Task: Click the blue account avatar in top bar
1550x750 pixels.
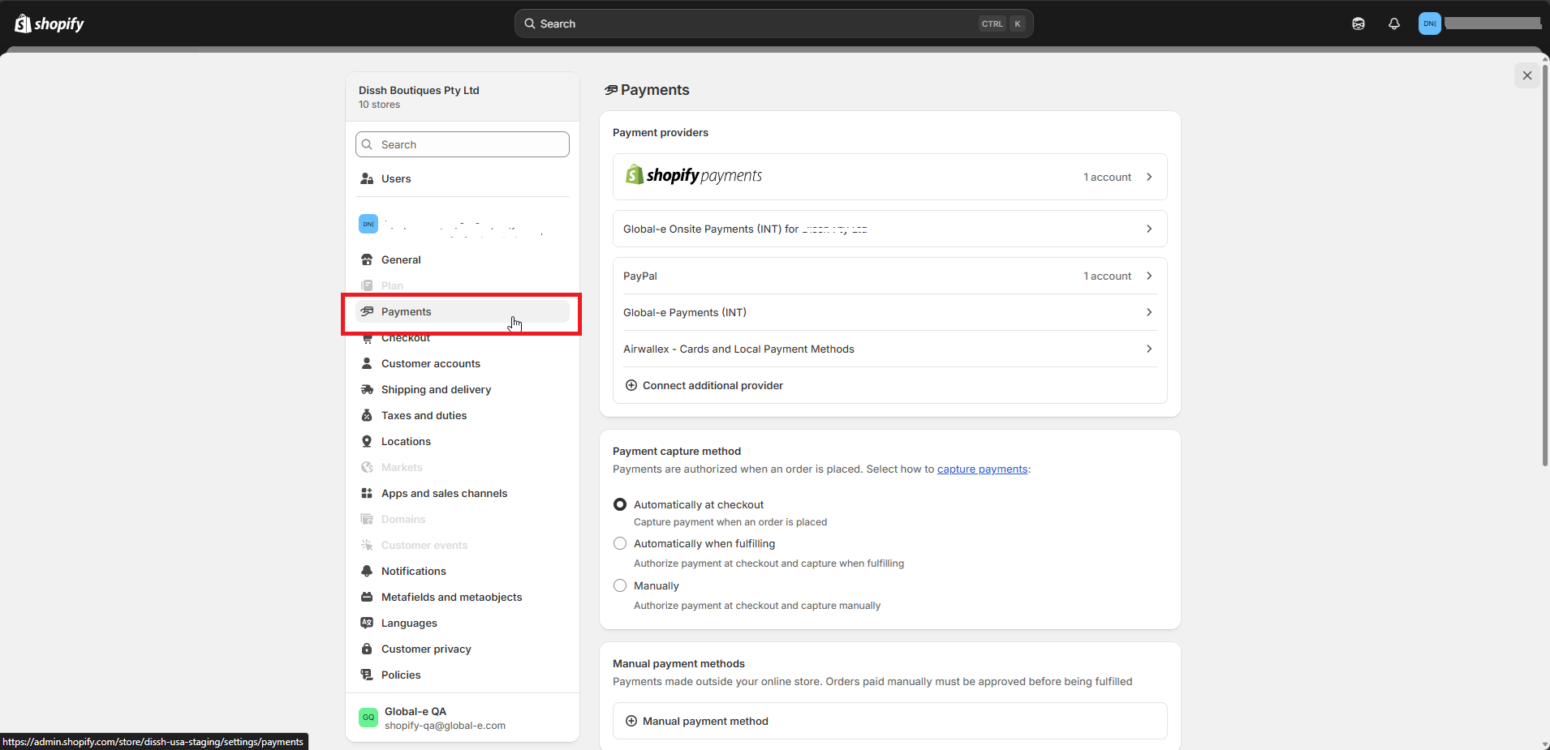Action: click(x=1430, y=24)
